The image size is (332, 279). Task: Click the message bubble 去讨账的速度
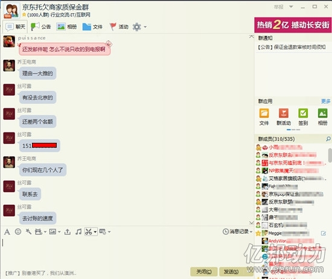pyautogui.click(x=37, y=218)
